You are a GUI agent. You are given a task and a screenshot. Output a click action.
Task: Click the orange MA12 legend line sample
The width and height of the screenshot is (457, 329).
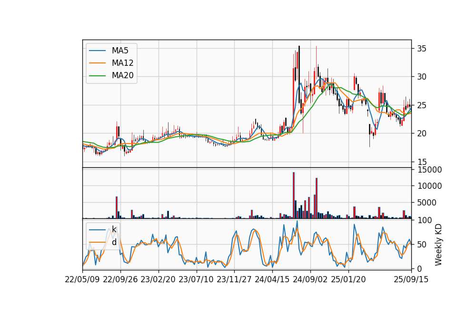click(97, 63)
